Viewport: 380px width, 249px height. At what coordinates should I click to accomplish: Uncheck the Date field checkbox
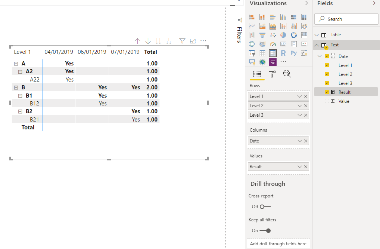click(x=327, y=56)
